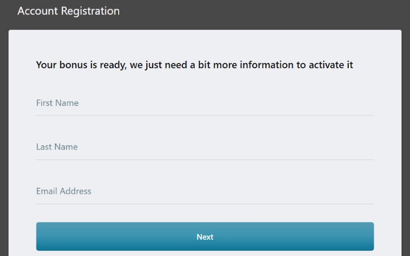
Task: Click the 'Your bonus is ready' heading
Action: coord(194,65)
